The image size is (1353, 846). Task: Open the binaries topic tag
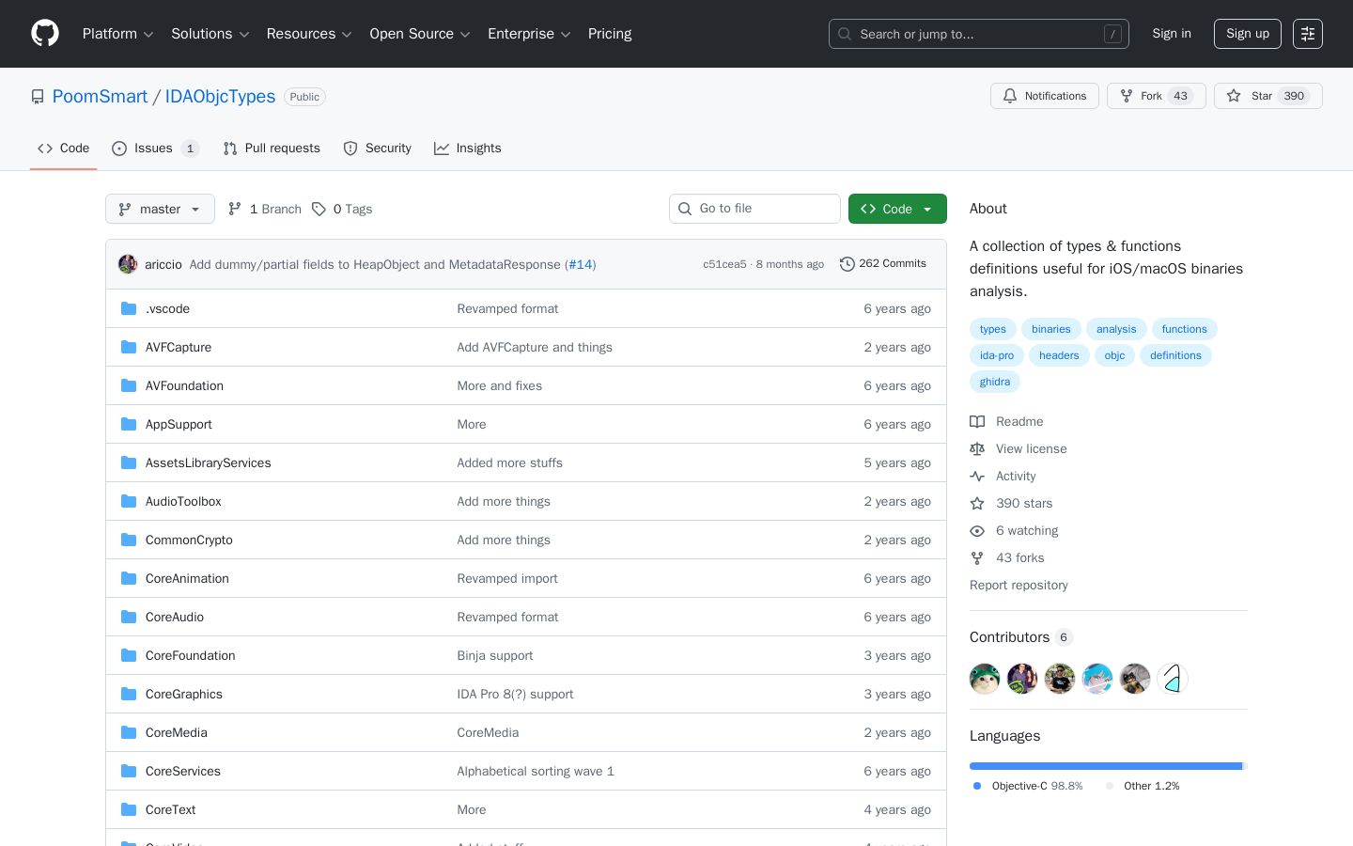point(1051,329)
